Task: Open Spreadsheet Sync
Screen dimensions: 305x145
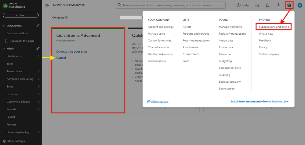Action: tap(230, 68)
